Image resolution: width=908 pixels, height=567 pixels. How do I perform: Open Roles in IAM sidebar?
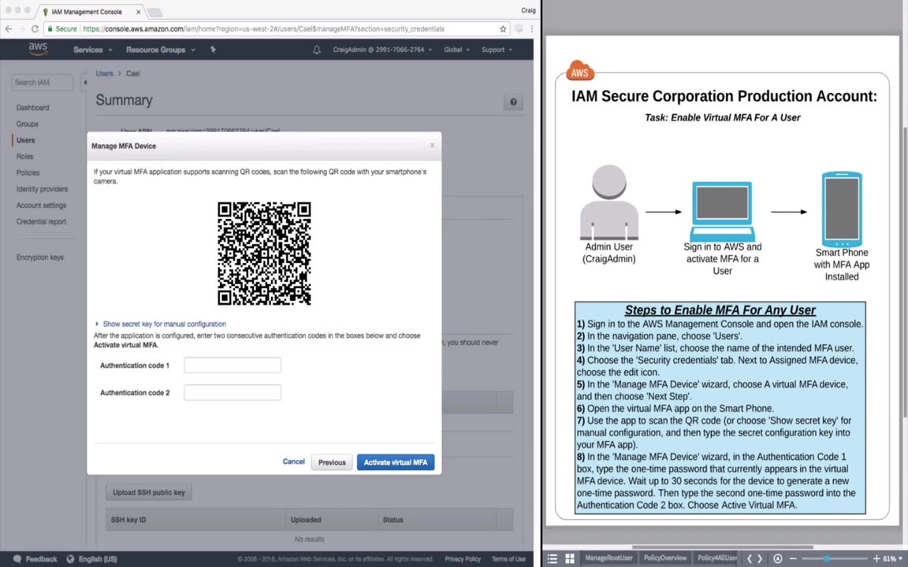(25, 156)
